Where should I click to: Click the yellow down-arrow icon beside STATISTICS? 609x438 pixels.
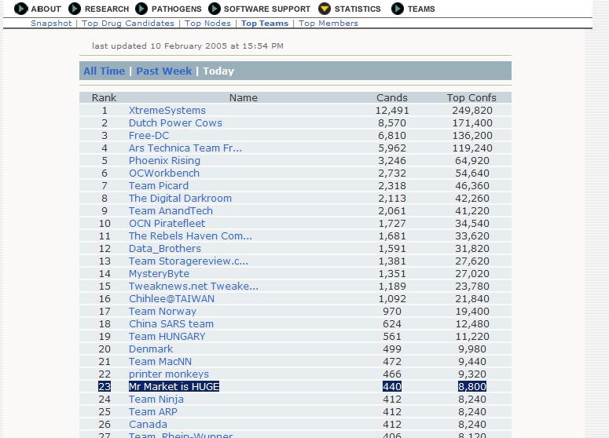click(x=325, y=9)
